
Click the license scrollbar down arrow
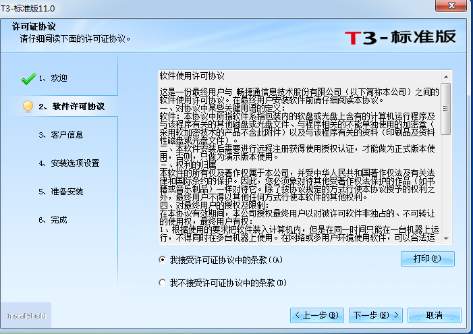(x=446, y=239)
